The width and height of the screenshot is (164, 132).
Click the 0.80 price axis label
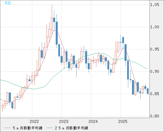pos(155,116)
